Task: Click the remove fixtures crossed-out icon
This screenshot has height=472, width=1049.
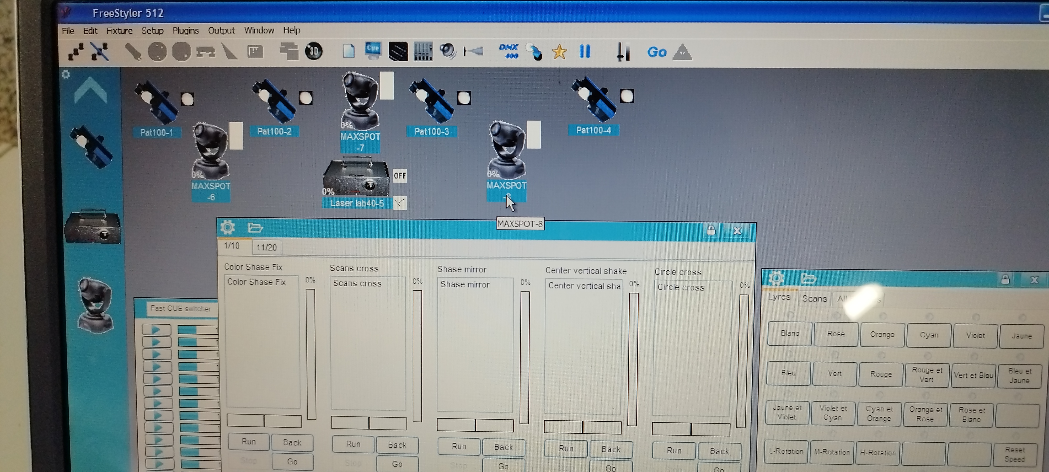Action: (x=100, y=52)
